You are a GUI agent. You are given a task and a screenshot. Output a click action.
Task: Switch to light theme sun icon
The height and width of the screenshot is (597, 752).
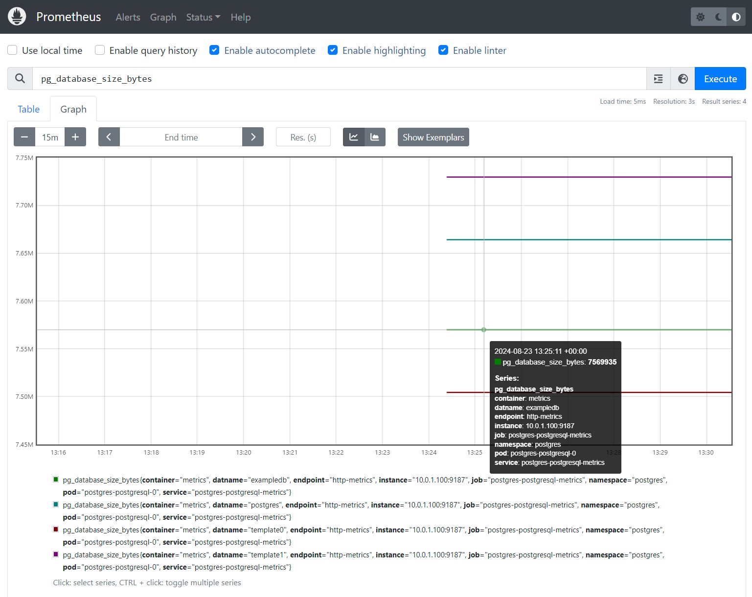(x=700, y=17)
